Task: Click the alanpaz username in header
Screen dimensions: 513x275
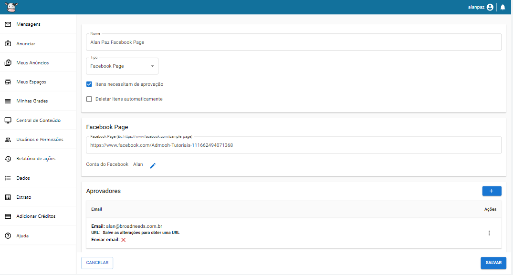Action: pos(476,7)
